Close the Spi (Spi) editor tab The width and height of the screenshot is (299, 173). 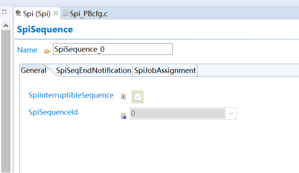pos(56,13)
